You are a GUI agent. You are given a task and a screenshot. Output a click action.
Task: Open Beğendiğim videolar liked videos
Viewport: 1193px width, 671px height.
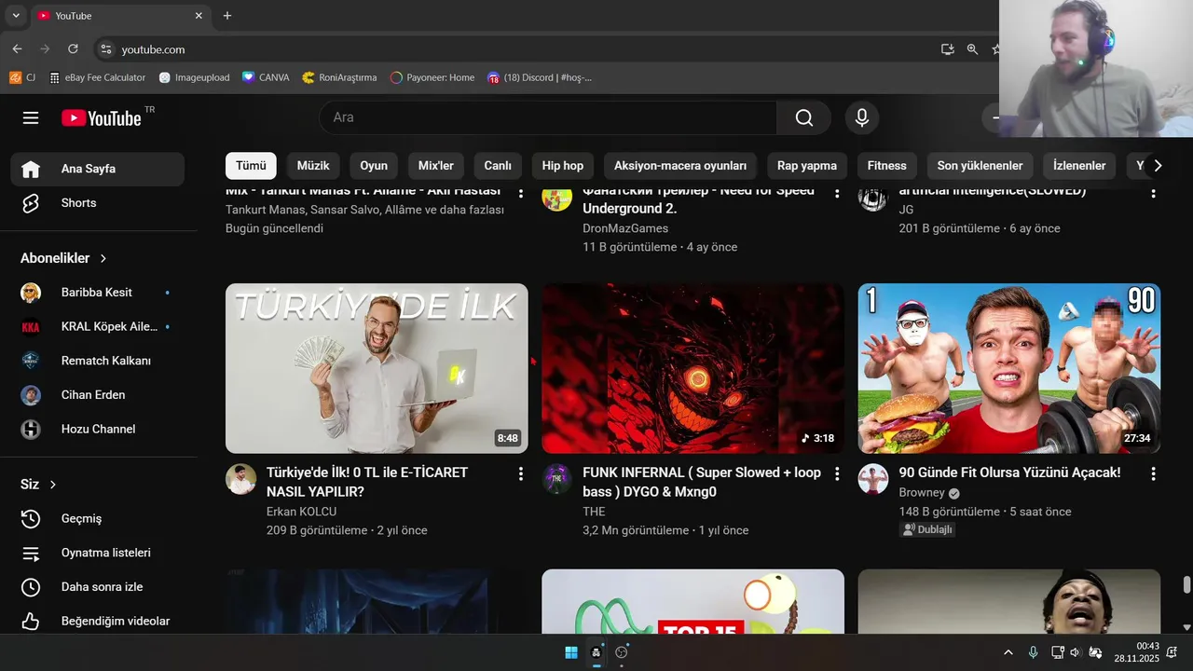click(x=98, y=621)
